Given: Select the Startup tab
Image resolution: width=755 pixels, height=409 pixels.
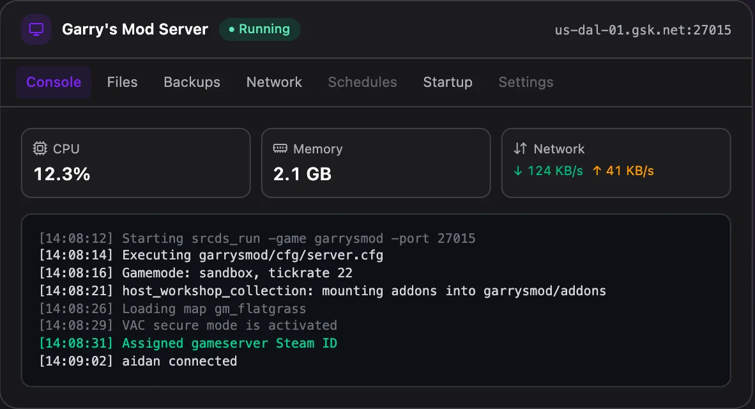Looking at the screenshot, I should (x=448, y=82).
